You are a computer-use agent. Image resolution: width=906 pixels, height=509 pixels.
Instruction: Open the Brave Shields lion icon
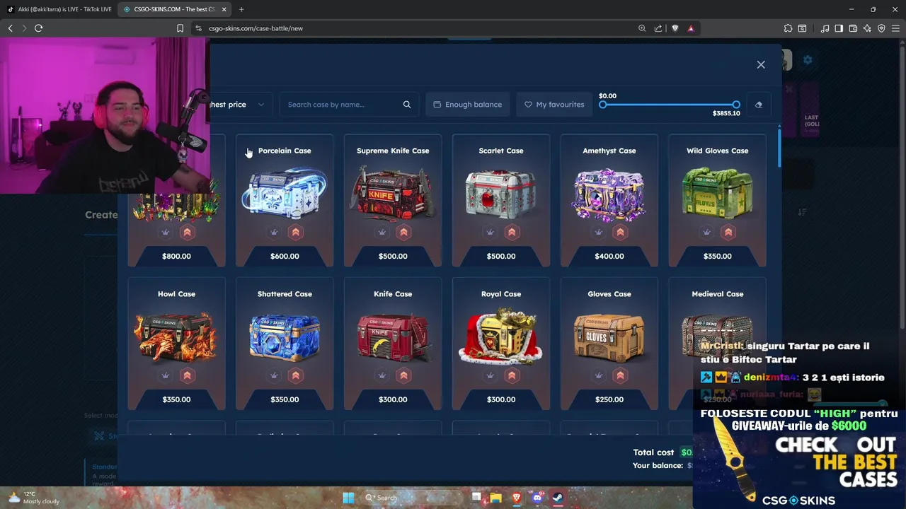(x=675, y=28)
